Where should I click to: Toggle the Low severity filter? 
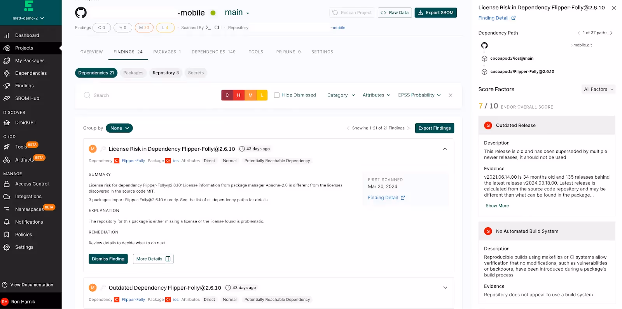click(x=262, y=95)
